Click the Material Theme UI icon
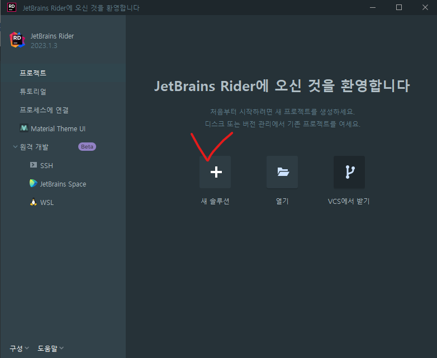 24,128
